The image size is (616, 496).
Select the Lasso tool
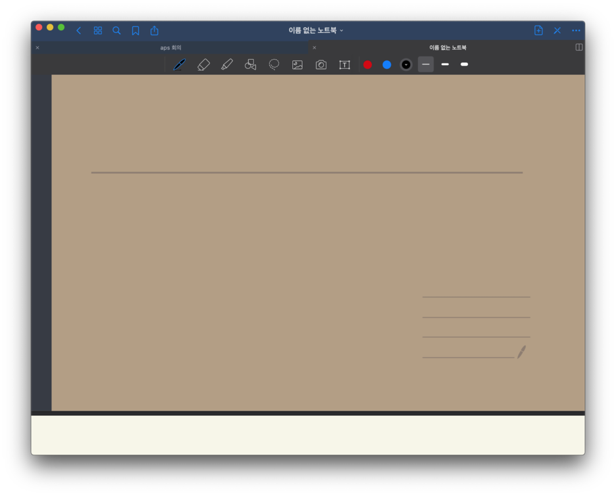274,64
